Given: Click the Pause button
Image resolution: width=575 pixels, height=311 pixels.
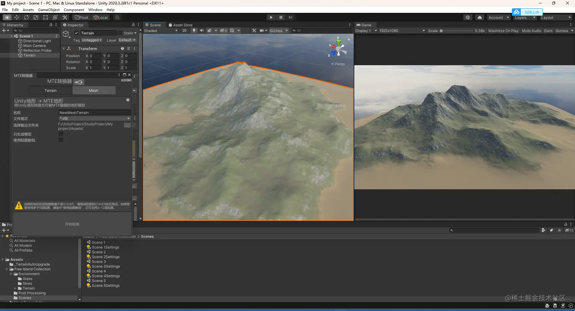Looking at the screenshot, I should point(281,17).
